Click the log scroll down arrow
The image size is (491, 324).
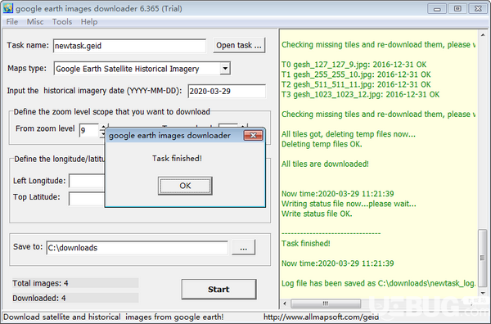click(x=483, y=294)
